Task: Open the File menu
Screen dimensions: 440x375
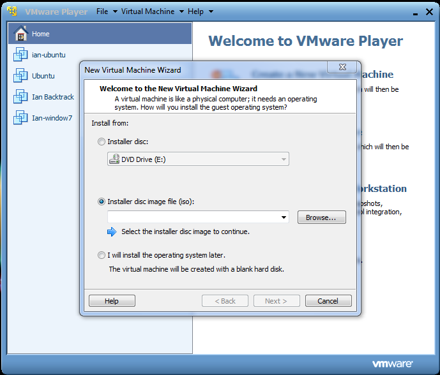Action: pyautogui.click(x=102, y=11)
